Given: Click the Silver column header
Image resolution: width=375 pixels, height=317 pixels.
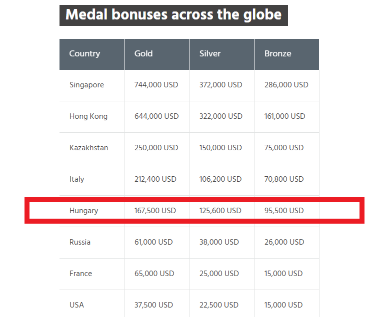Looking at the screenshot, I should pos(221,54).
